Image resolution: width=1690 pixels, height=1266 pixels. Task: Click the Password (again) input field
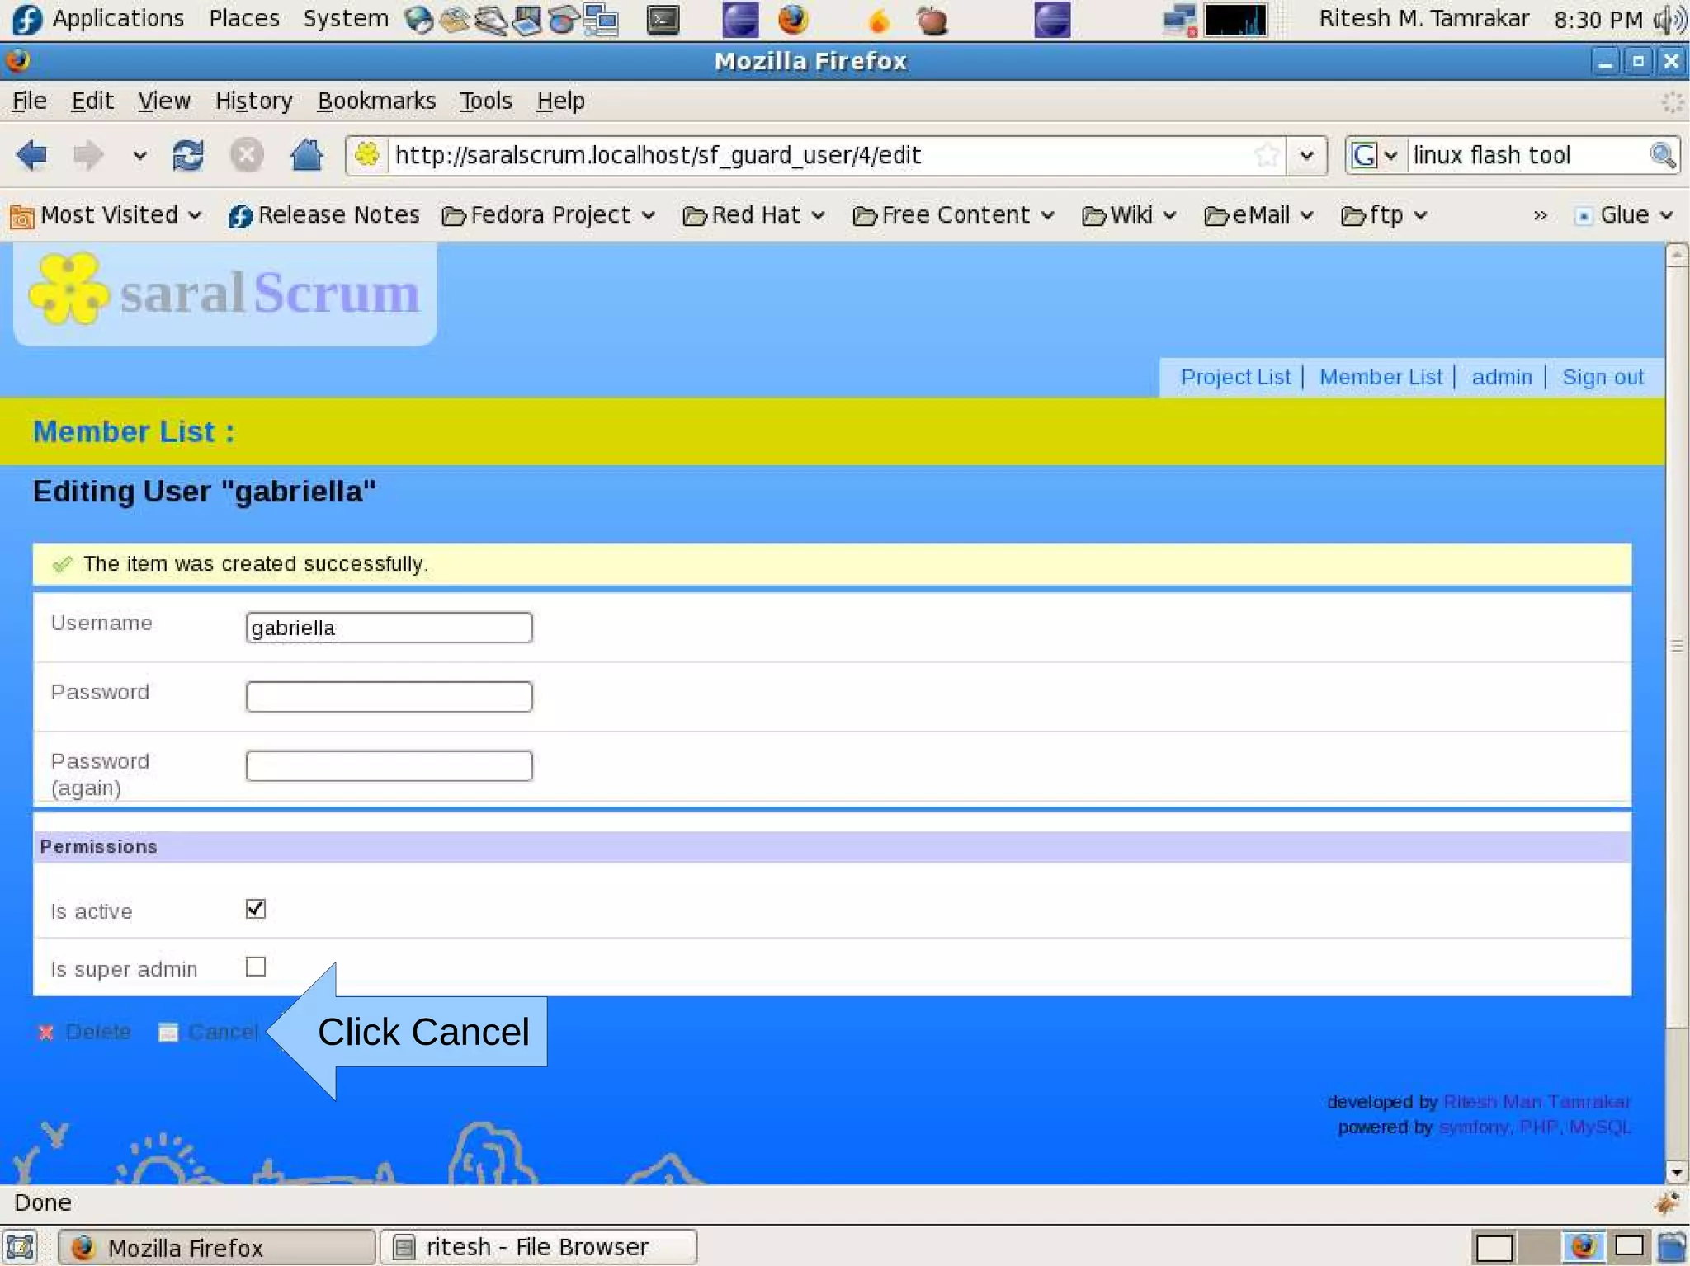click(x=389, y=765)
